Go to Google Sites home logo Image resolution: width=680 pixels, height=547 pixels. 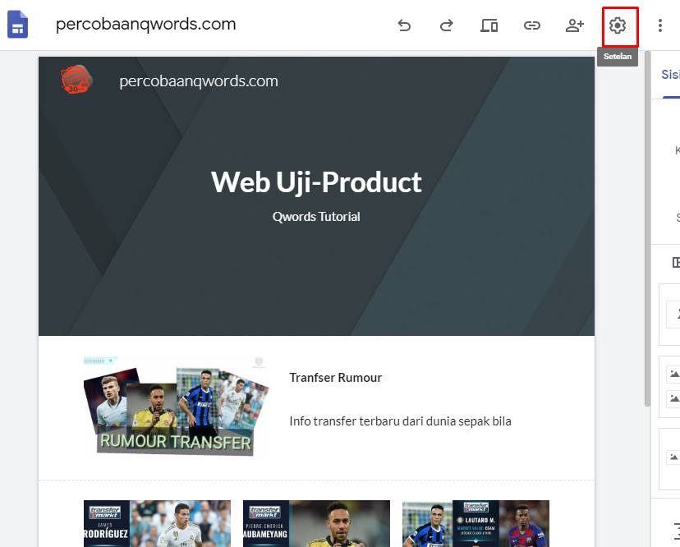pyautogui.click(x=18, y=25)
